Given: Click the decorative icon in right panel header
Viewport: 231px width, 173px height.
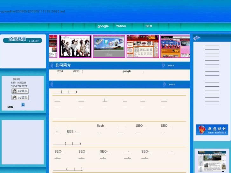Looking at the screenshot, I should 197,38.
